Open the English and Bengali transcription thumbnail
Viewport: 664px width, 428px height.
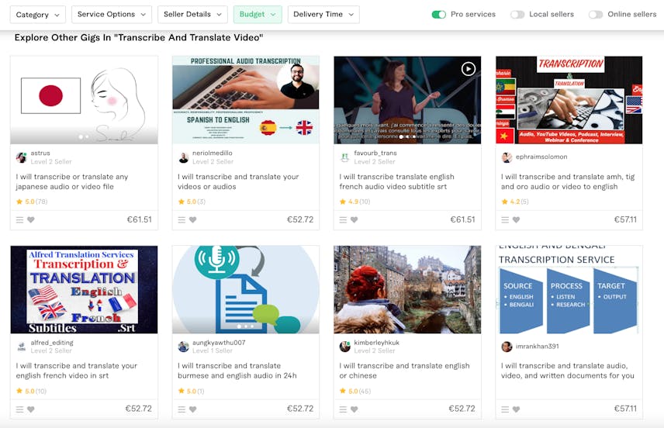(x=569, y=290)
